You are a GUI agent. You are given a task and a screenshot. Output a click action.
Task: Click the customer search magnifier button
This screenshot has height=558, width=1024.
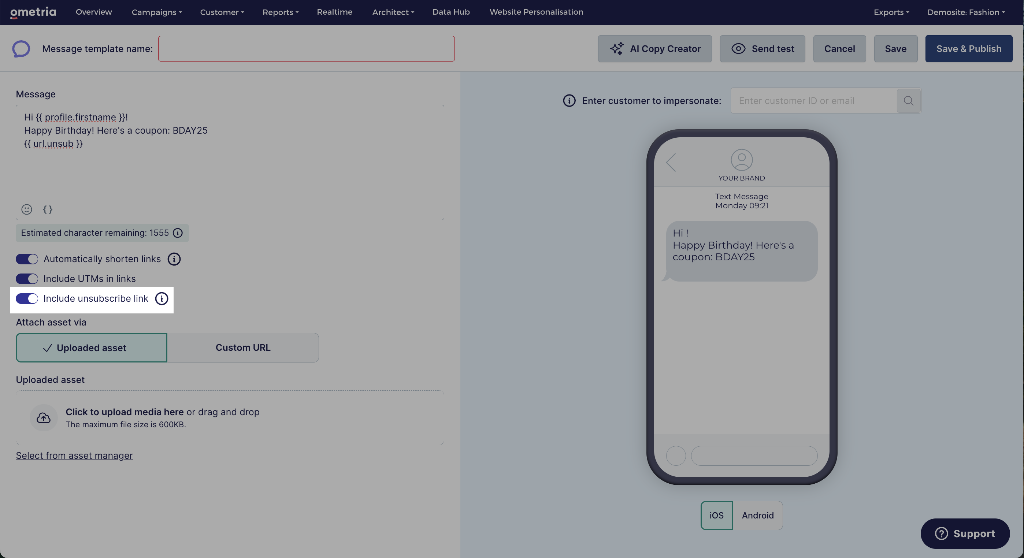(908, 101)
